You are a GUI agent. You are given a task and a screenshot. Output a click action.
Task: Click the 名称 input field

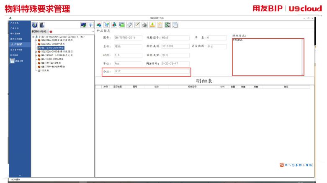128,46
